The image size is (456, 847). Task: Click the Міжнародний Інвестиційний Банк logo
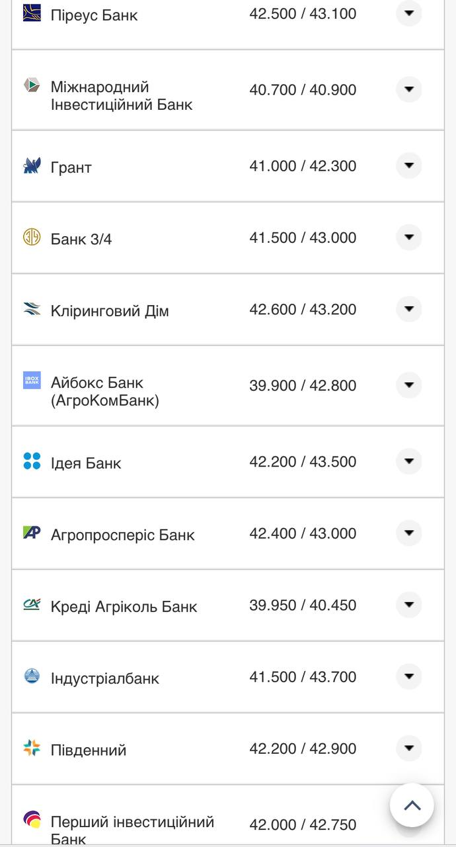[31, 88]
